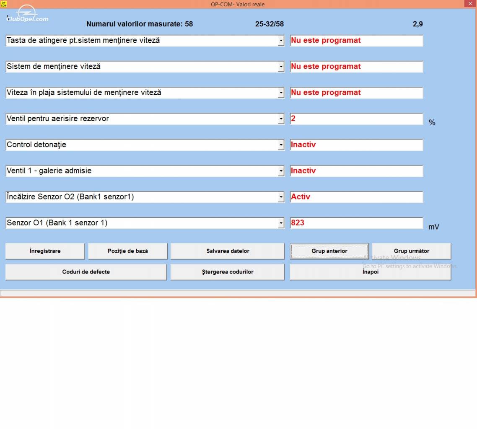
Task: Click the 25-32/58 group range indicator
Action: pos(270,24)
